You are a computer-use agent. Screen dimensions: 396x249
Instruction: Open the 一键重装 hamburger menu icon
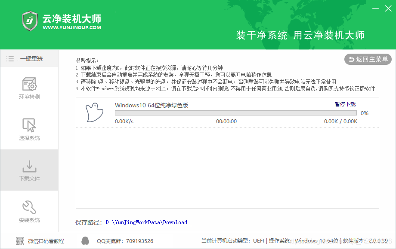coord(10,59)
